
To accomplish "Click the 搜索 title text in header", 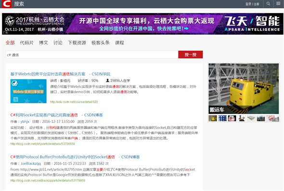I will click(x=19, y=4).
